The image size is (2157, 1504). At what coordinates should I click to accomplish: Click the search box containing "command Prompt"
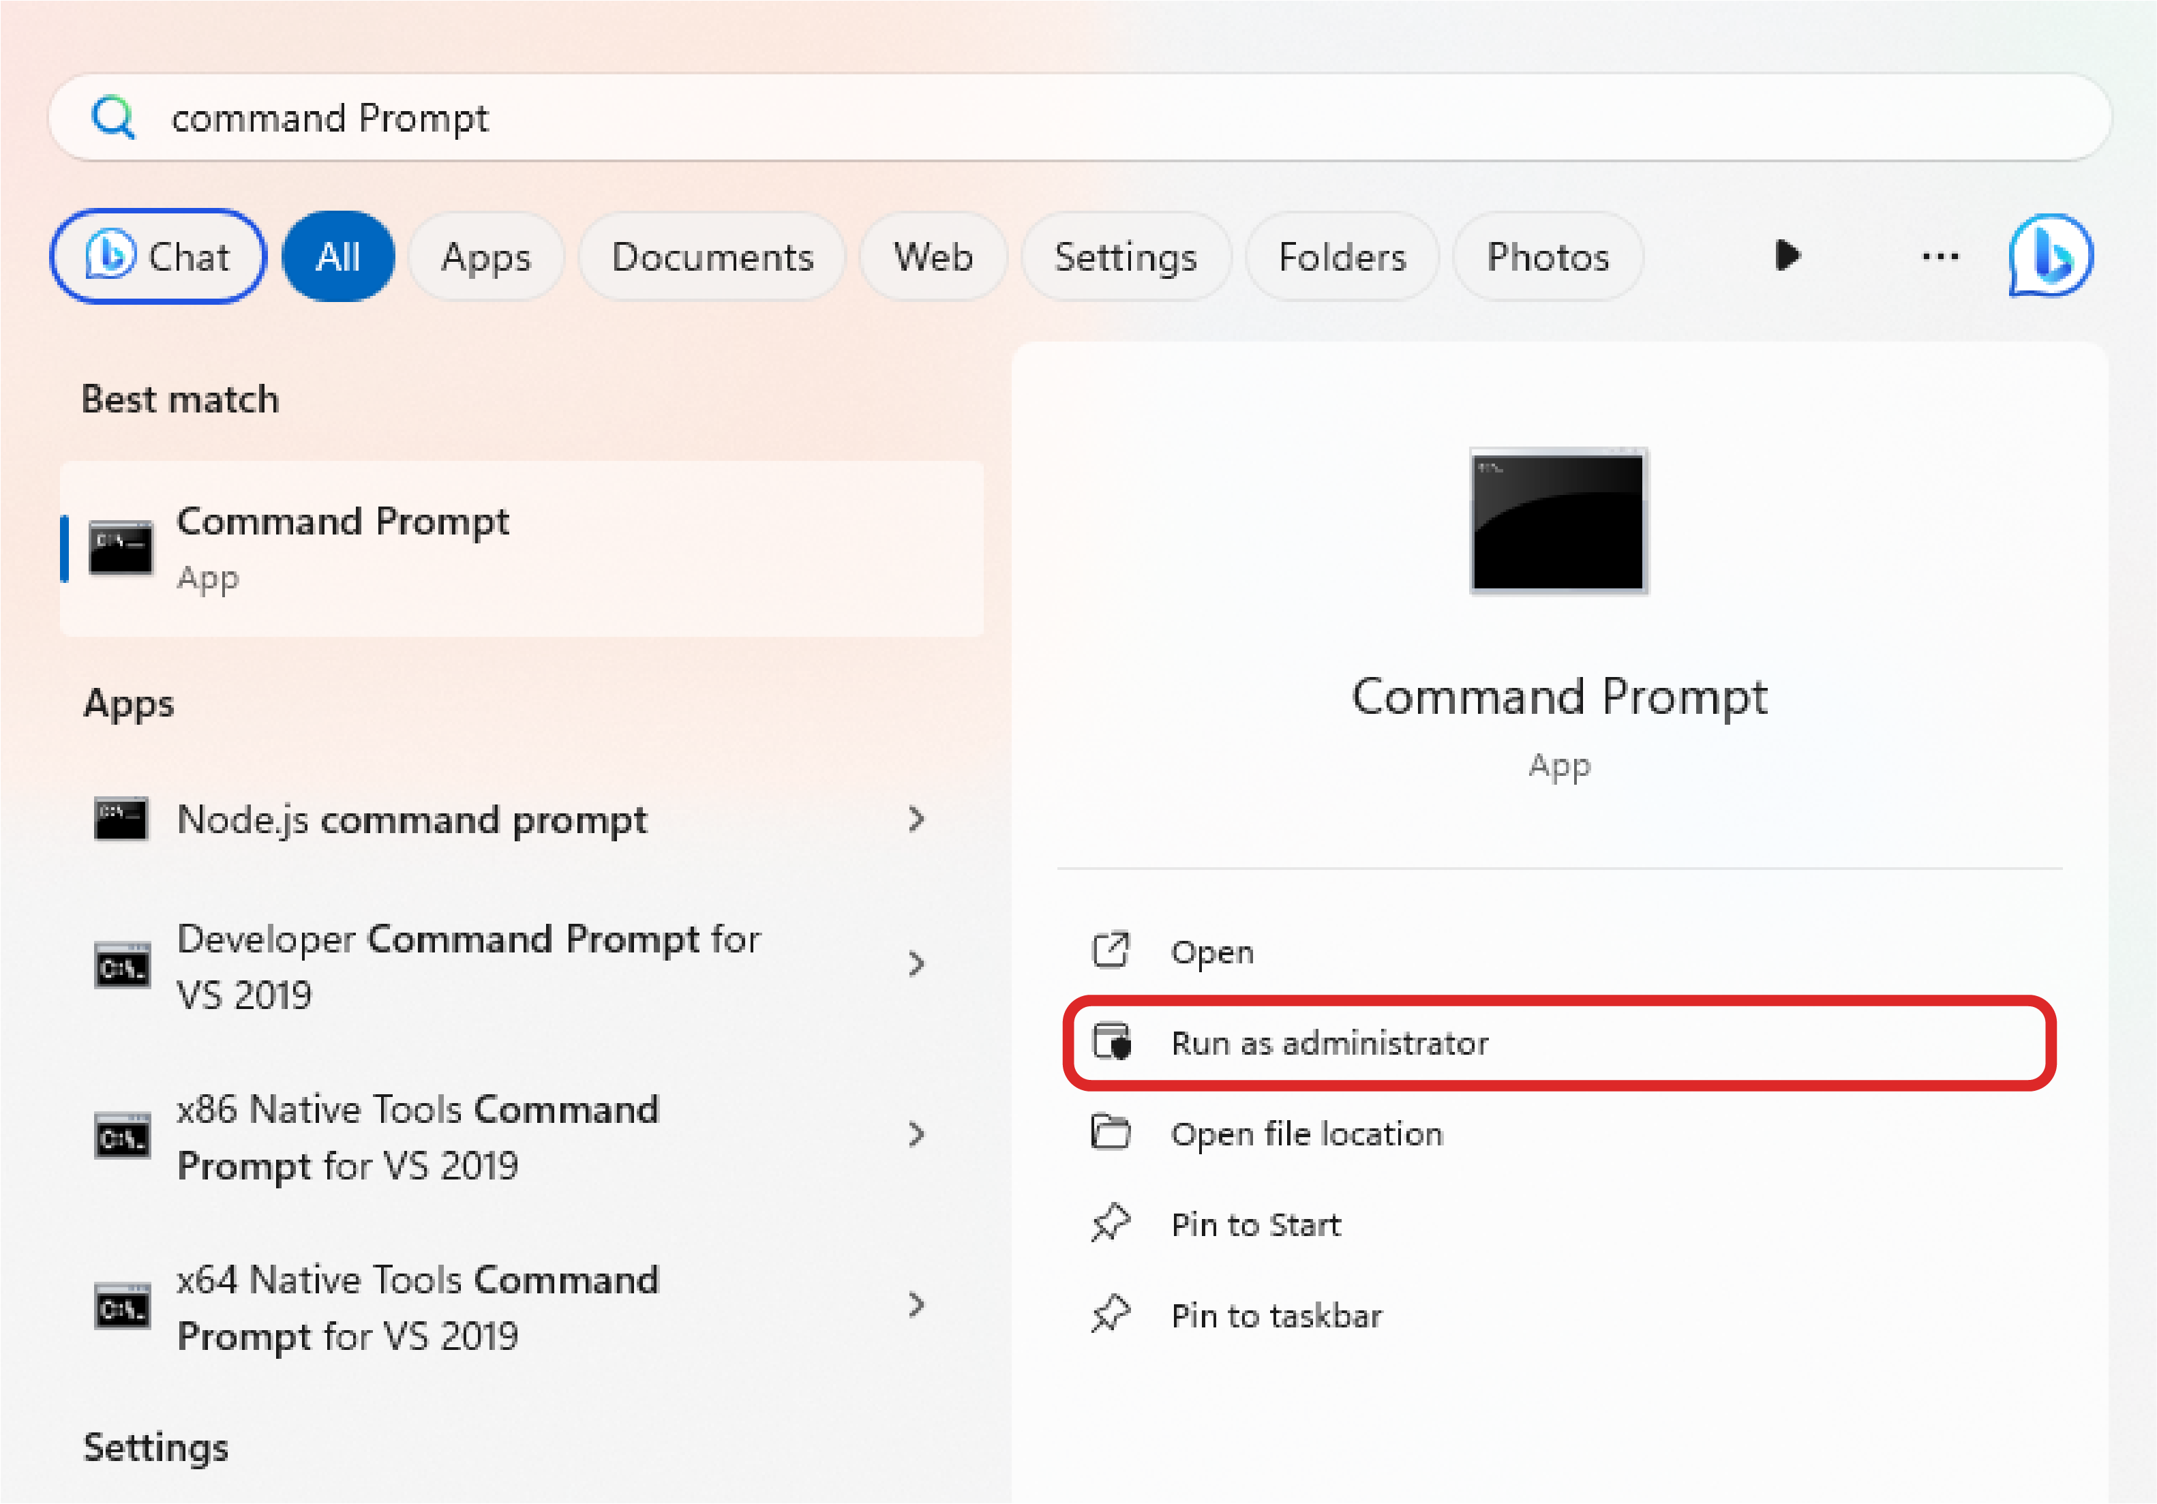1079,119
